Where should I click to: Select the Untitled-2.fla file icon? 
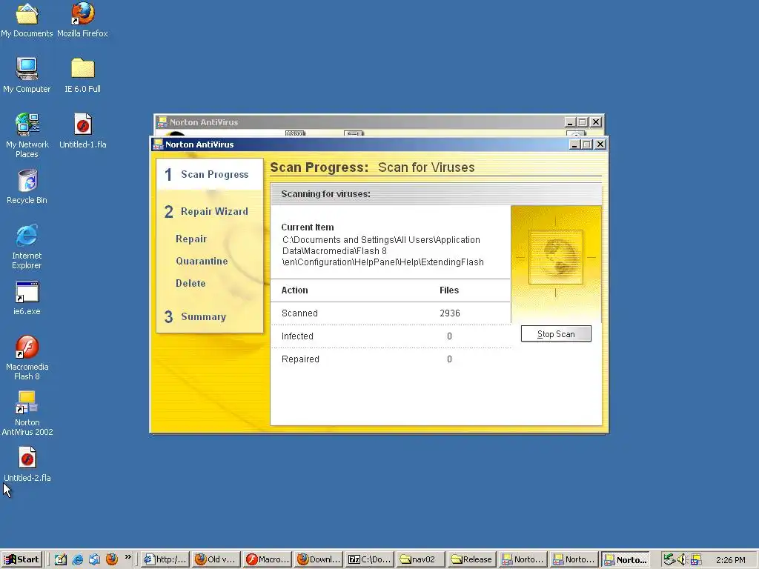(27, 465)
